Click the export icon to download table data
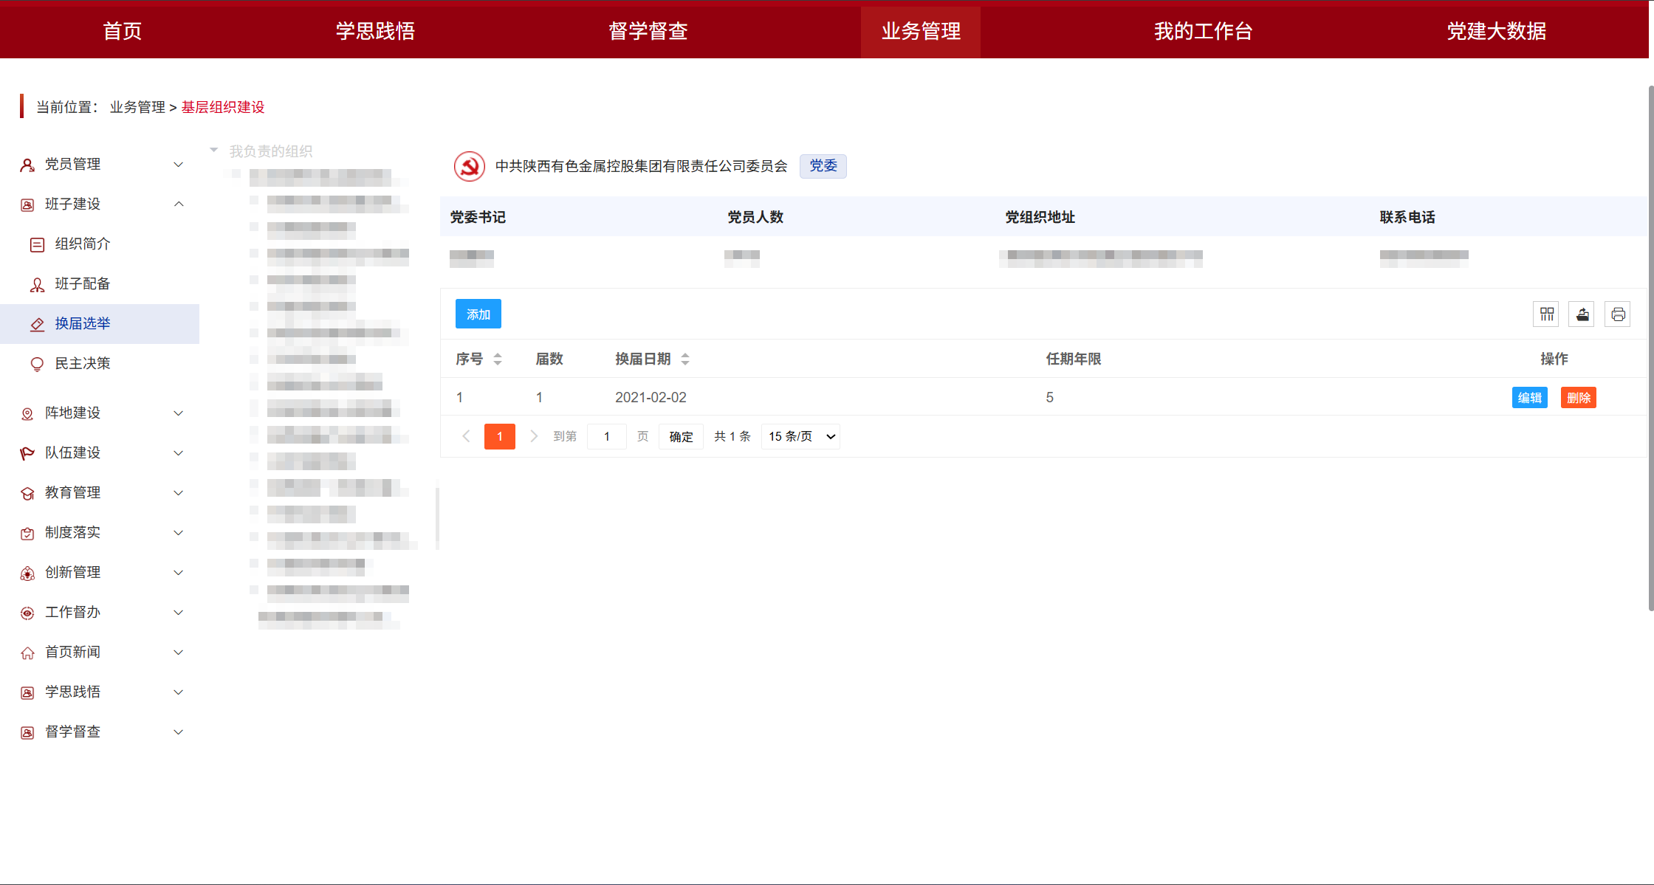This screenshot has height=885, width=1654. tap(1582, 314)
